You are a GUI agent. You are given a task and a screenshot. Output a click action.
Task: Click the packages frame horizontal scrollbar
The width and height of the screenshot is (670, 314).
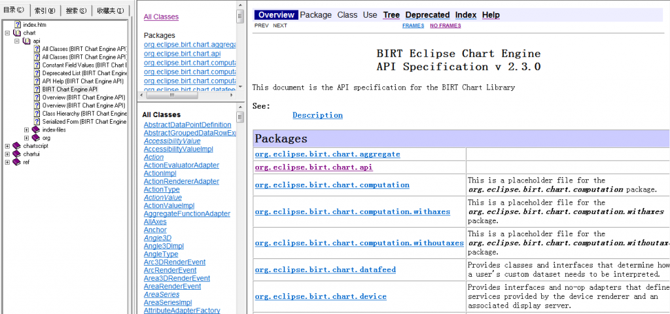point(186,95)
